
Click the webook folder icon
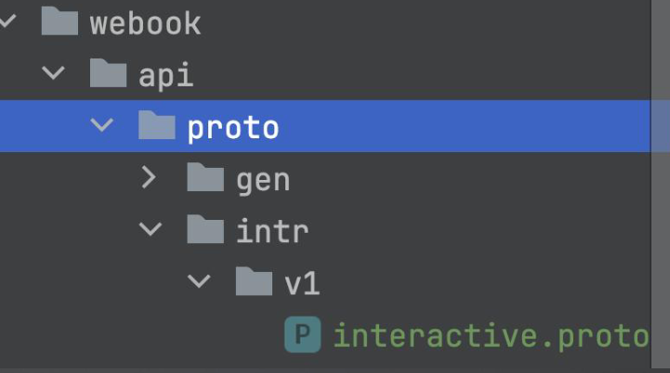[59, 21]
